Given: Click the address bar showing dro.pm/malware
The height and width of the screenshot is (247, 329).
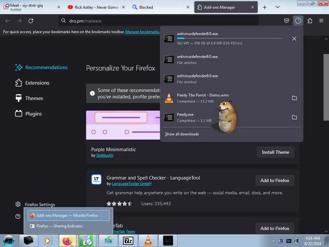Looking at the screenshot, I should pos(159,21).
